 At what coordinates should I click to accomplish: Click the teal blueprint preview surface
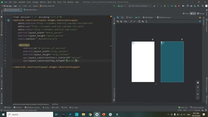[172, 62]
